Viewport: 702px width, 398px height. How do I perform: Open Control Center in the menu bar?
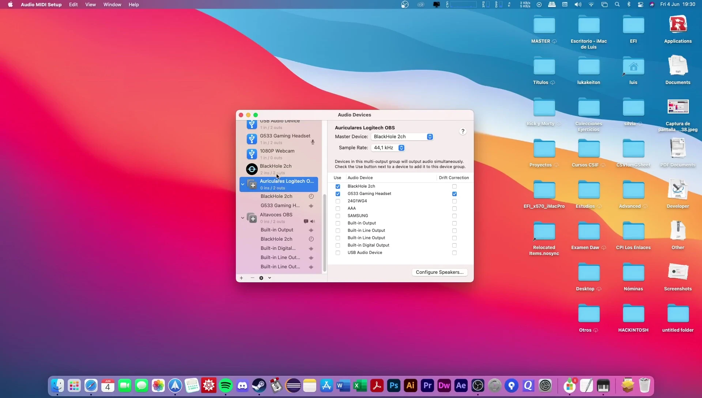coord(640,4)
